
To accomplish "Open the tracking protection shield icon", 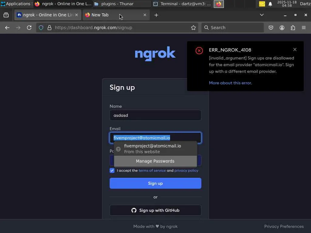I will point(41,28).
